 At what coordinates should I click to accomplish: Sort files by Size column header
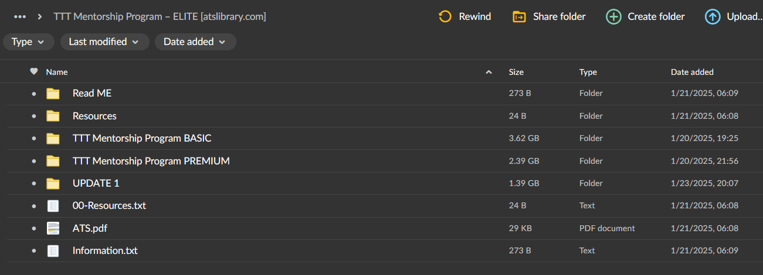click(x=516, y=72)
